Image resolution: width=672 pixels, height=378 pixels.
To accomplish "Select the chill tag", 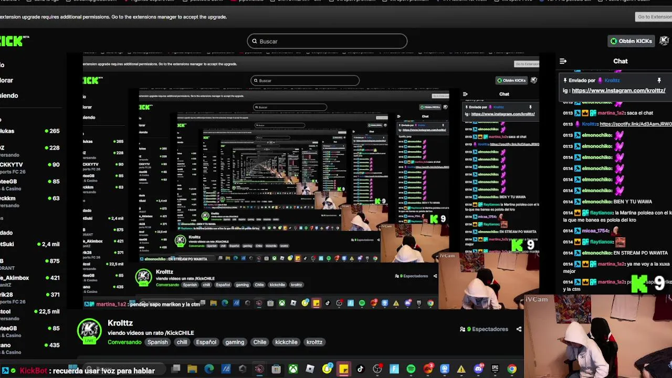I will click(182, 342).
